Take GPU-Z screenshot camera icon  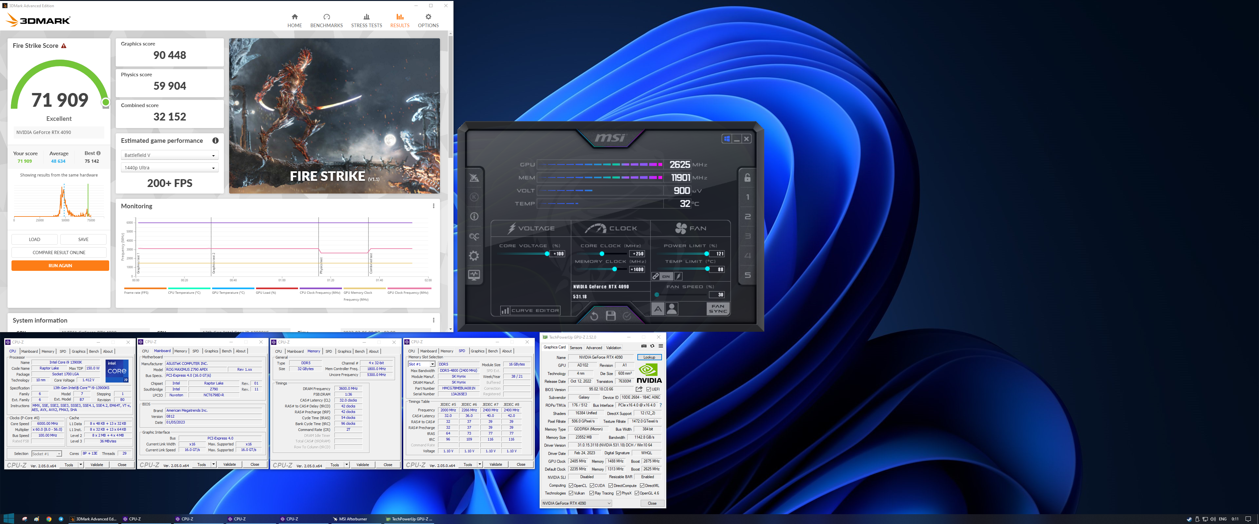[644, 346]
